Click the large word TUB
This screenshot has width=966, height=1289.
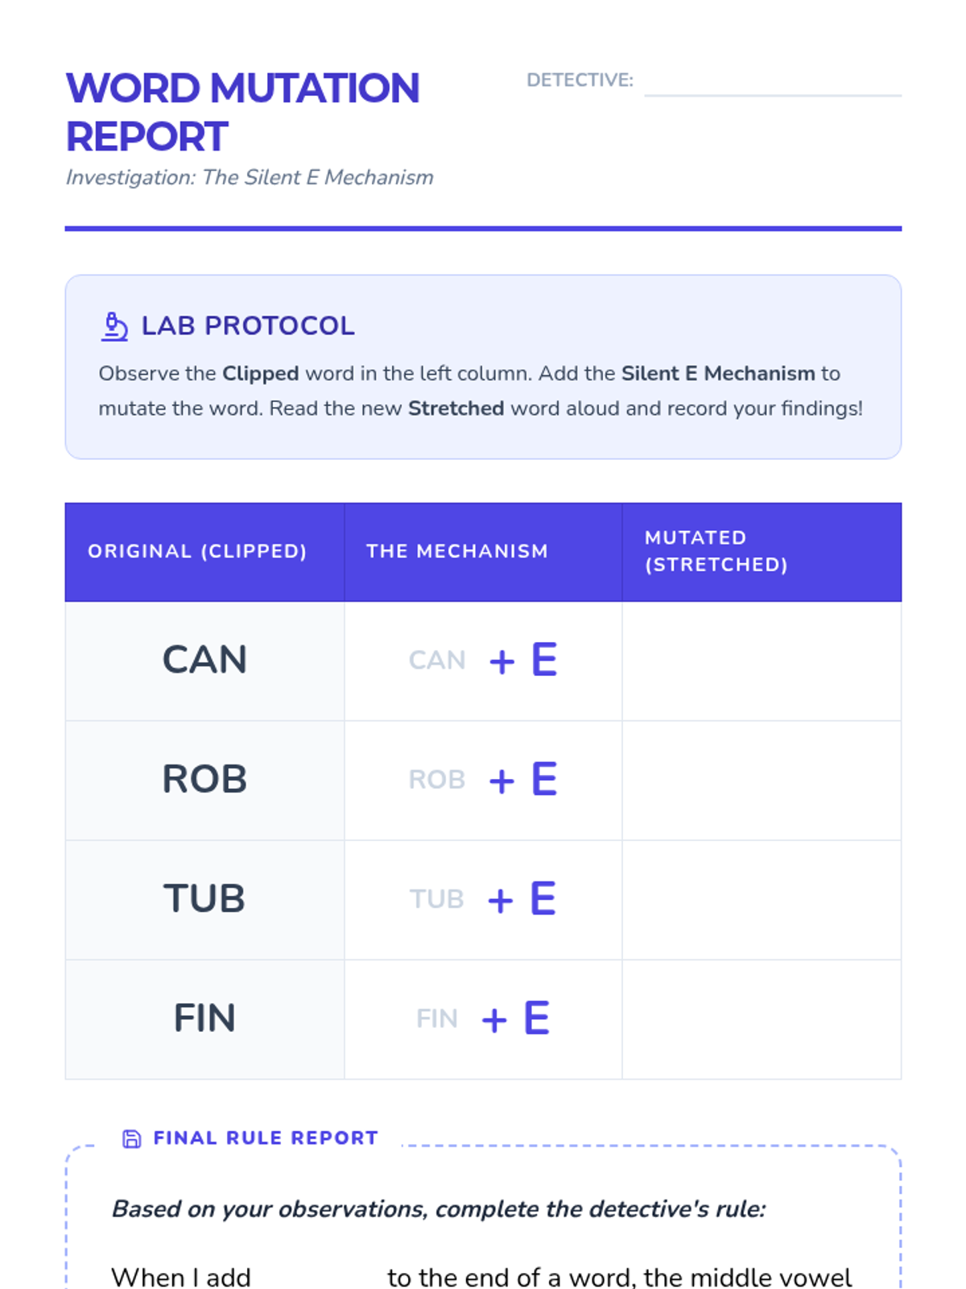coord(204,898)
